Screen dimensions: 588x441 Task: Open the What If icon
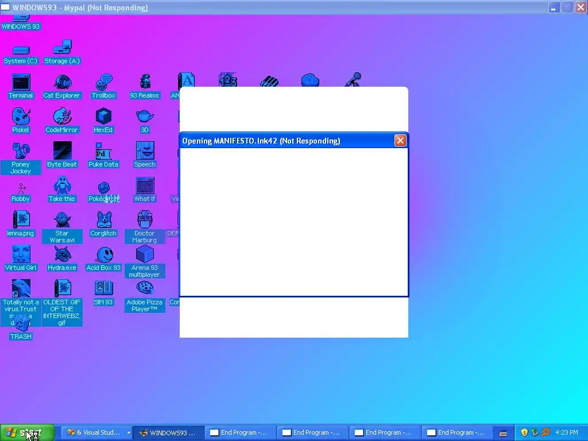click(144, 189)
